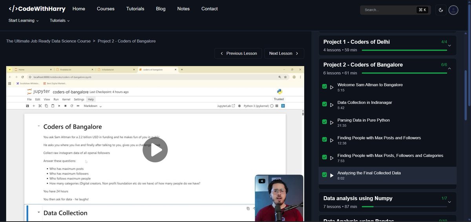This screenshot has width=471, height=222.
Task: Open Courses in the top navigation
Action: click(x=106, y=9)
